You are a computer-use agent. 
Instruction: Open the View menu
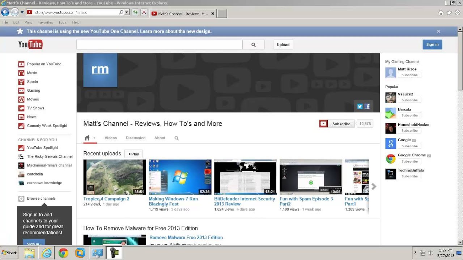click(29, 22)
